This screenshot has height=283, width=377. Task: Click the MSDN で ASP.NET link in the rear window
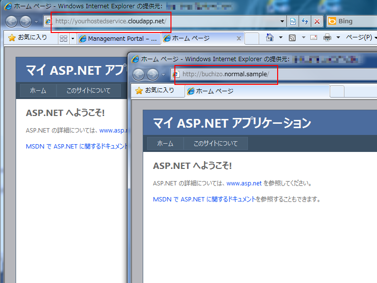coord(76,146)
